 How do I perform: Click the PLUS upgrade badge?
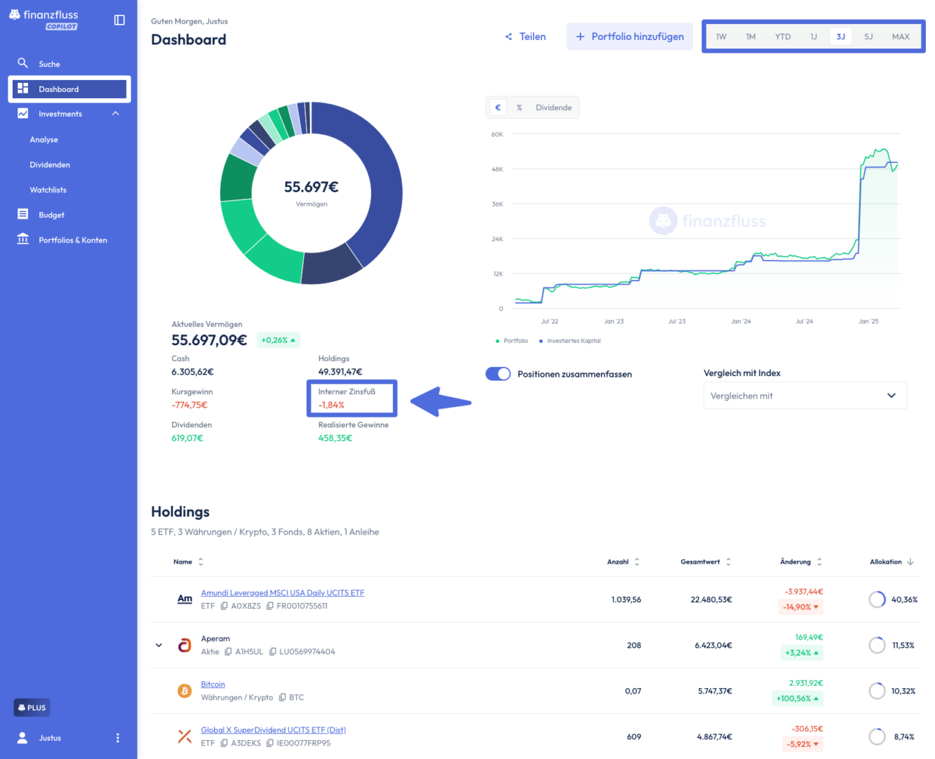click(x=32, y=708)
